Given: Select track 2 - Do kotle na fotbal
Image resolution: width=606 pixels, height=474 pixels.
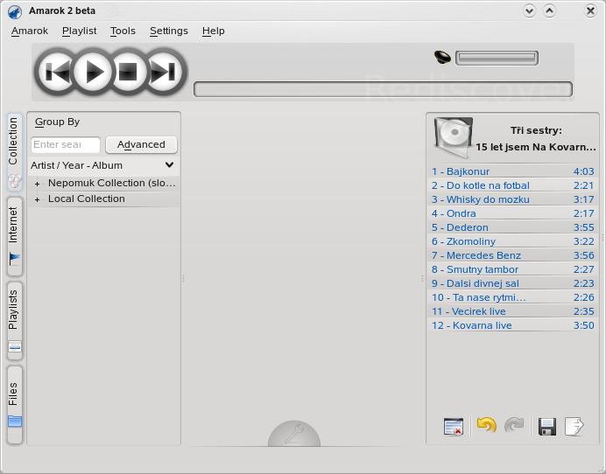Looking at the screenshot, I should coord(513,185).
